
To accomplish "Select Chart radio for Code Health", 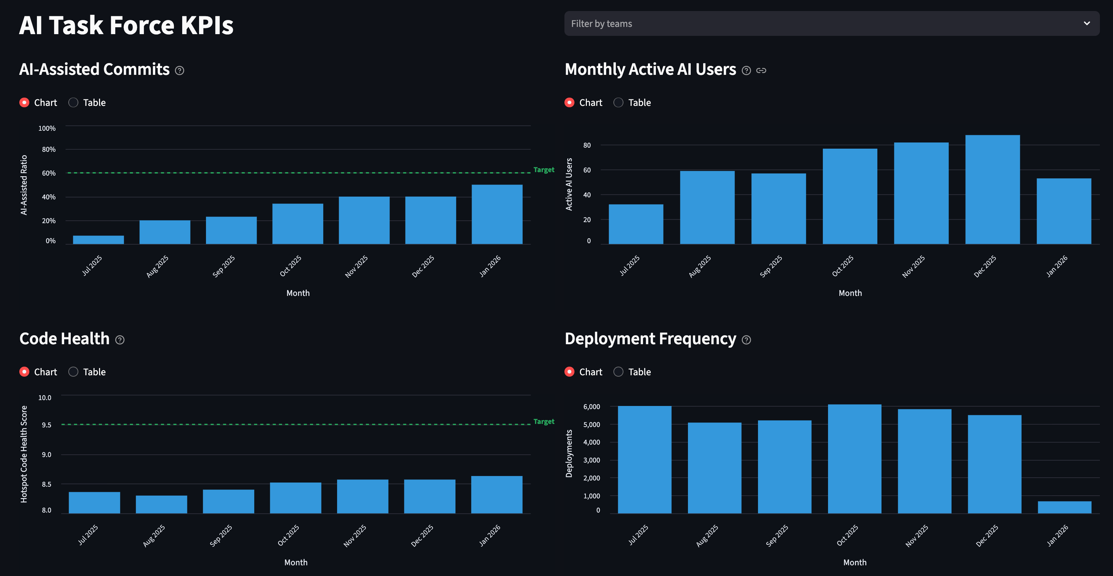I will click(x=24, y=372).
